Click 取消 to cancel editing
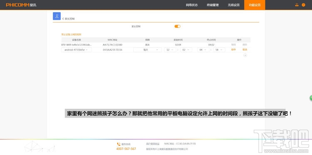This screenshot has height=155, width=312. click(245, 50)
